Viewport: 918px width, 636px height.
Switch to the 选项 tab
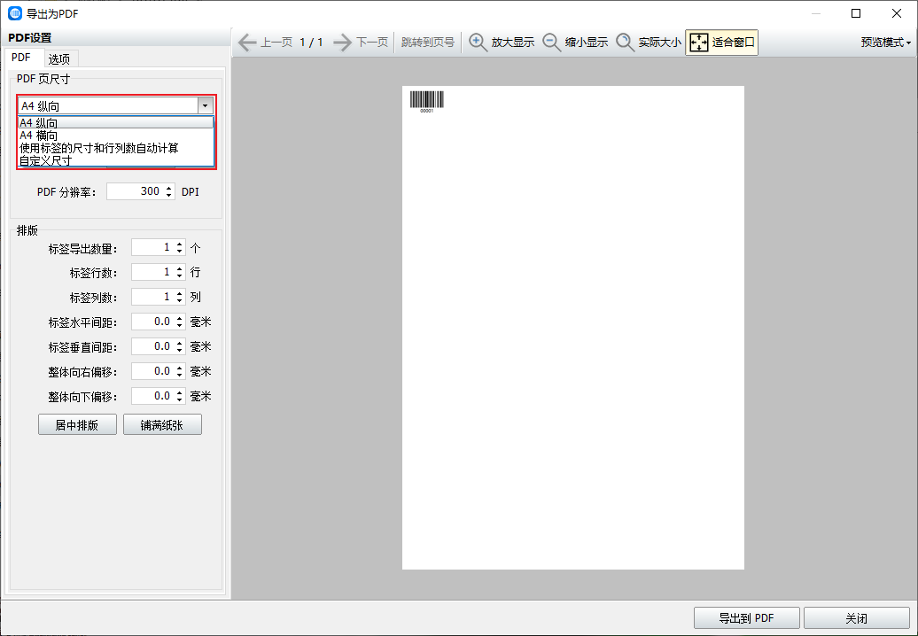(59, 58)
